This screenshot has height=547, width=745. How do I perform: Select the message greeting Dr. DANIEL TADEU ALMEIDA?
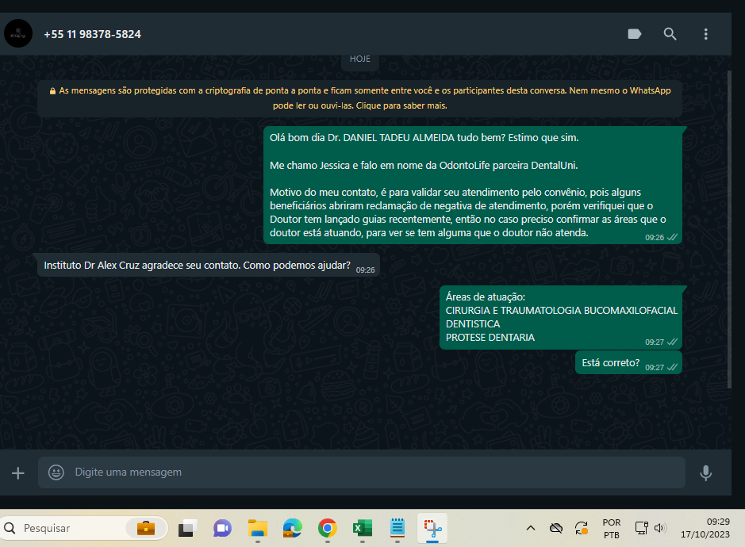coord(473,186)
